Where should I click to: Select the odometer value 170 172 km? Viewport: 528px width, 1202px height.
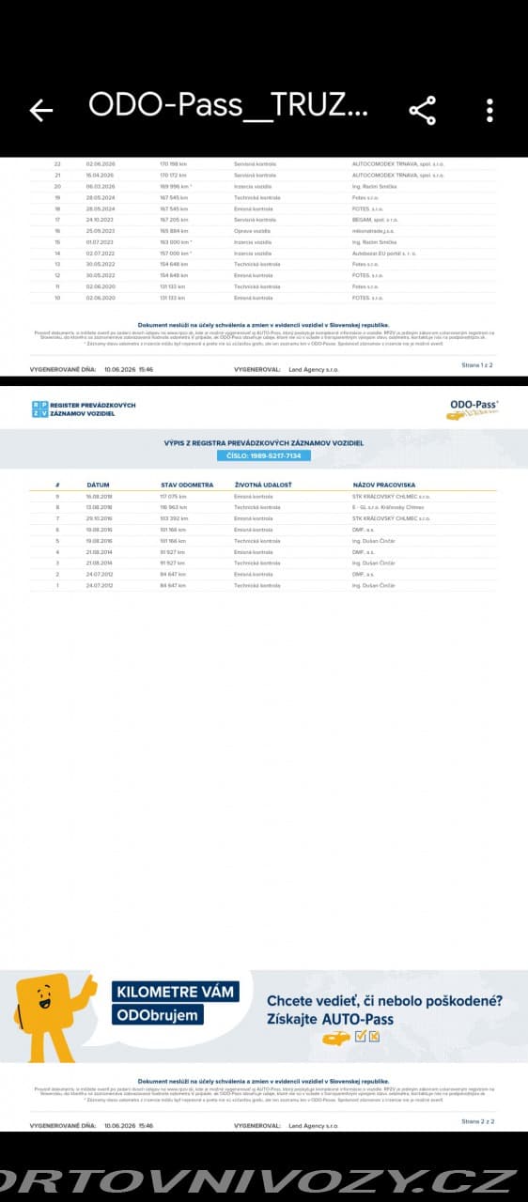[x=174, y=175]
